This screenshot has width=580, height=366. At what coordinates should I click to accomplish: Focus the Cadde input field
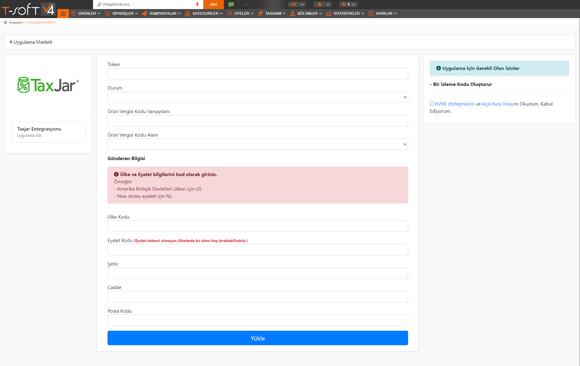tap(258, 297)
